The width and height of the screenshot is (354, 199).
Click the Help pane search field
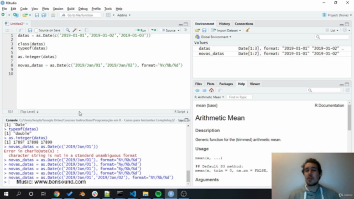[324, 91]
